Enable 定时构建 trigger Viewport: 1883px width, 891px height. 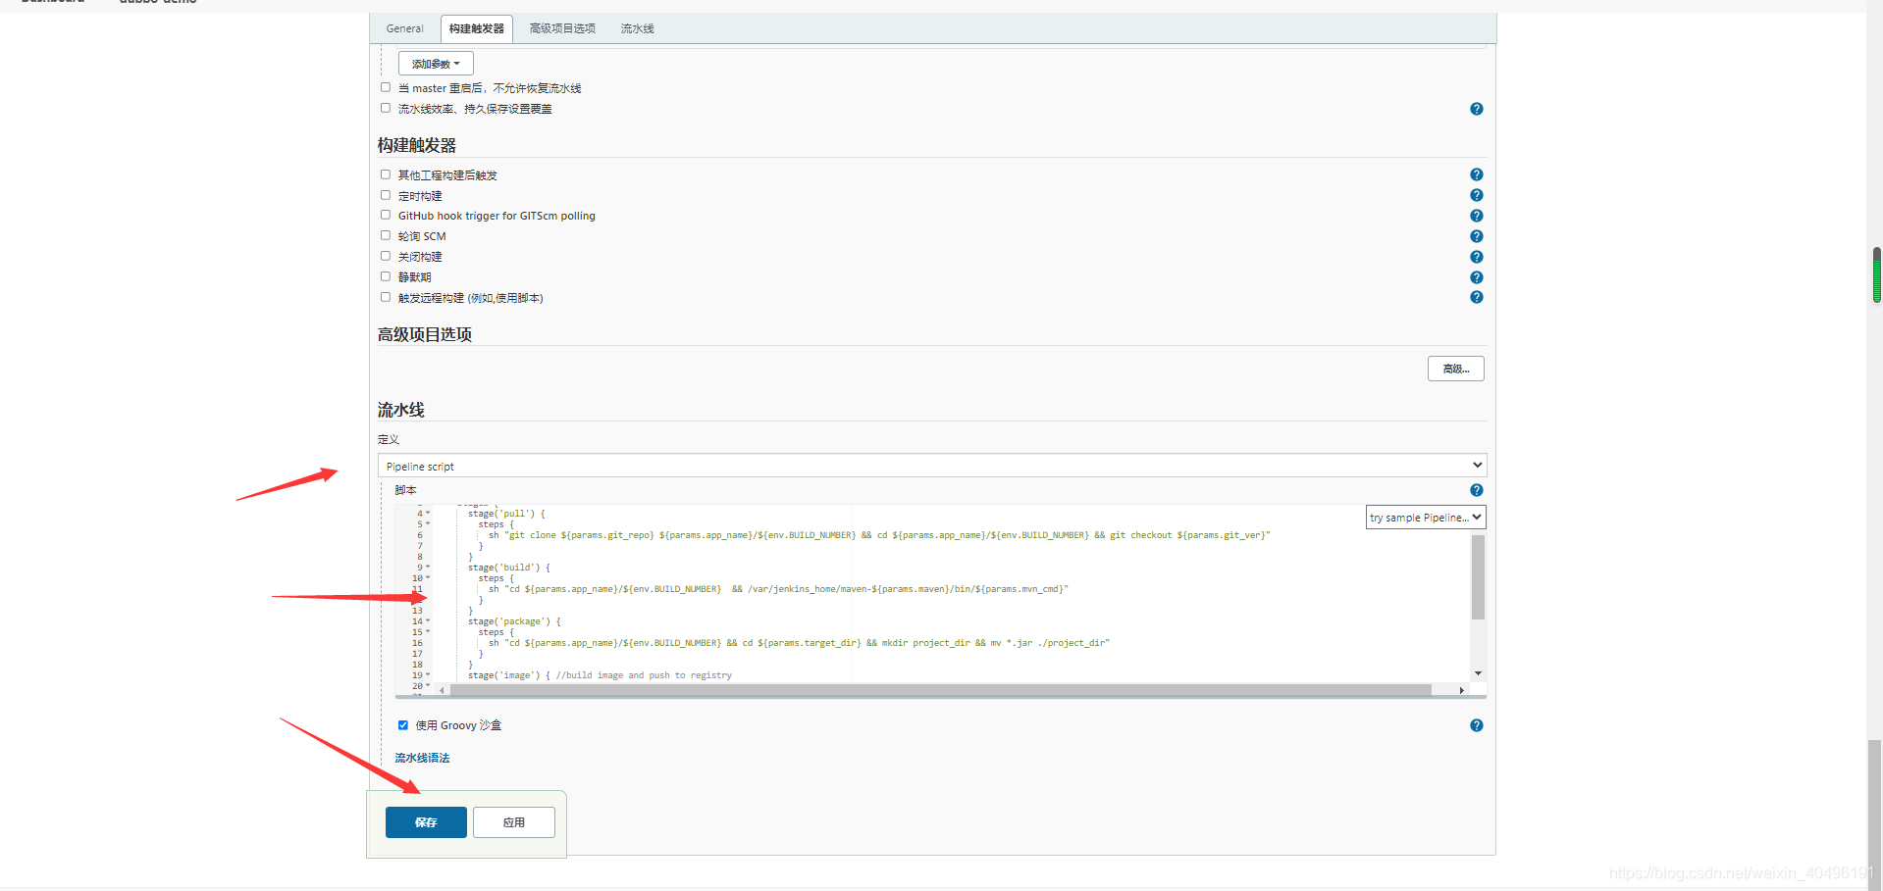386,195
